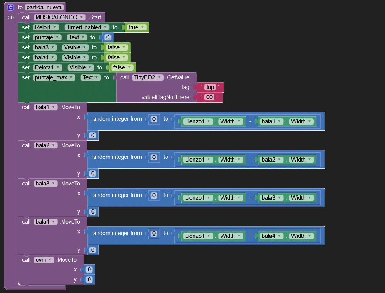Image resolution: width=385 pixels, height=293 pixels.
Task: Click the "top" tag text value
Action: click(210, 87)
